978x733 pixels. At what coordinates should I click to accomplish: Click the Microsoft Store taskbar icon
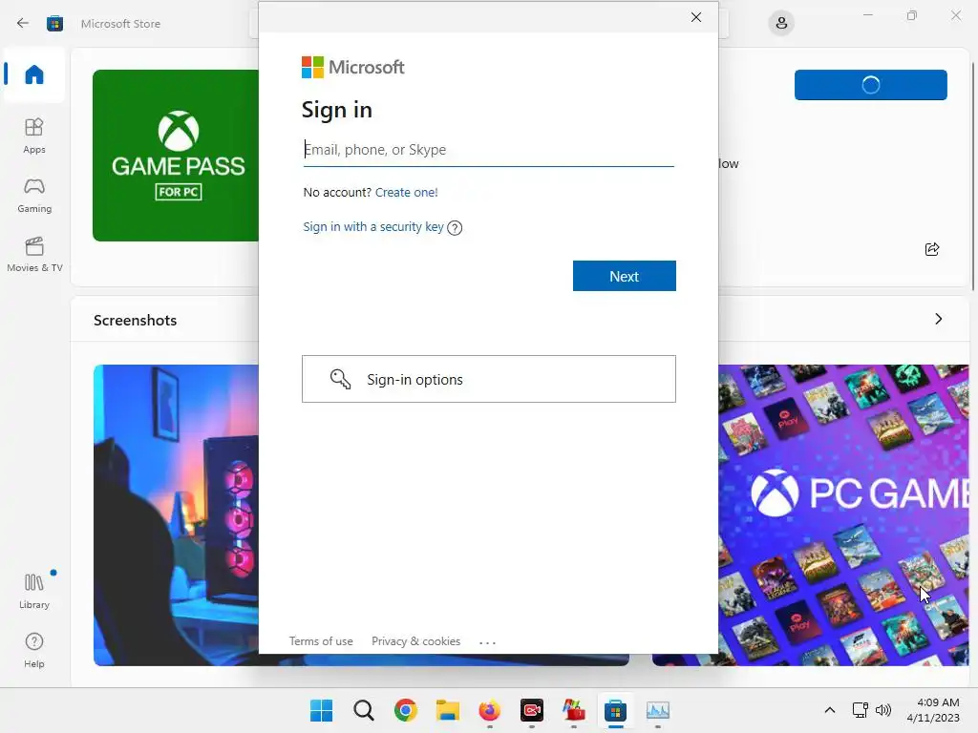pyautogui.click(x=616, y=710)
